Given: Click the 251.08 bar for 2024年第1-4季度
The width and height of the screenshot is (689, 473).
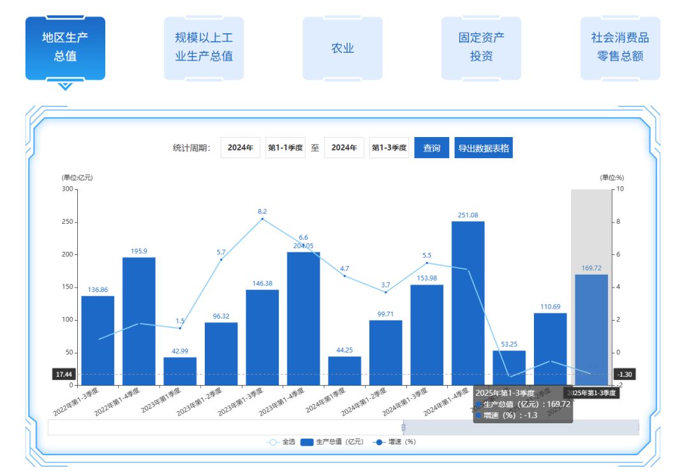Looking at the screenshot, I should (468, 303).
